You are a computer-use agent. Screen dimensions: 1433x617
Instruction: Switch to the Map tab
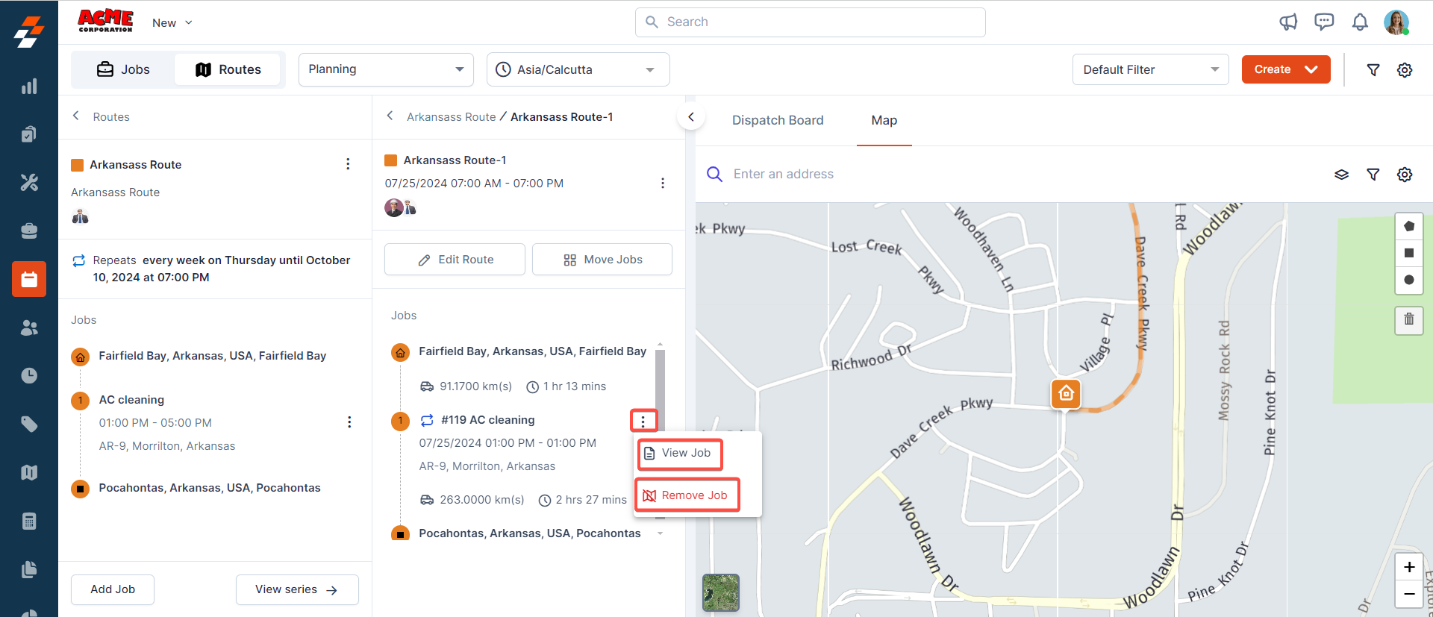point(884,120)
